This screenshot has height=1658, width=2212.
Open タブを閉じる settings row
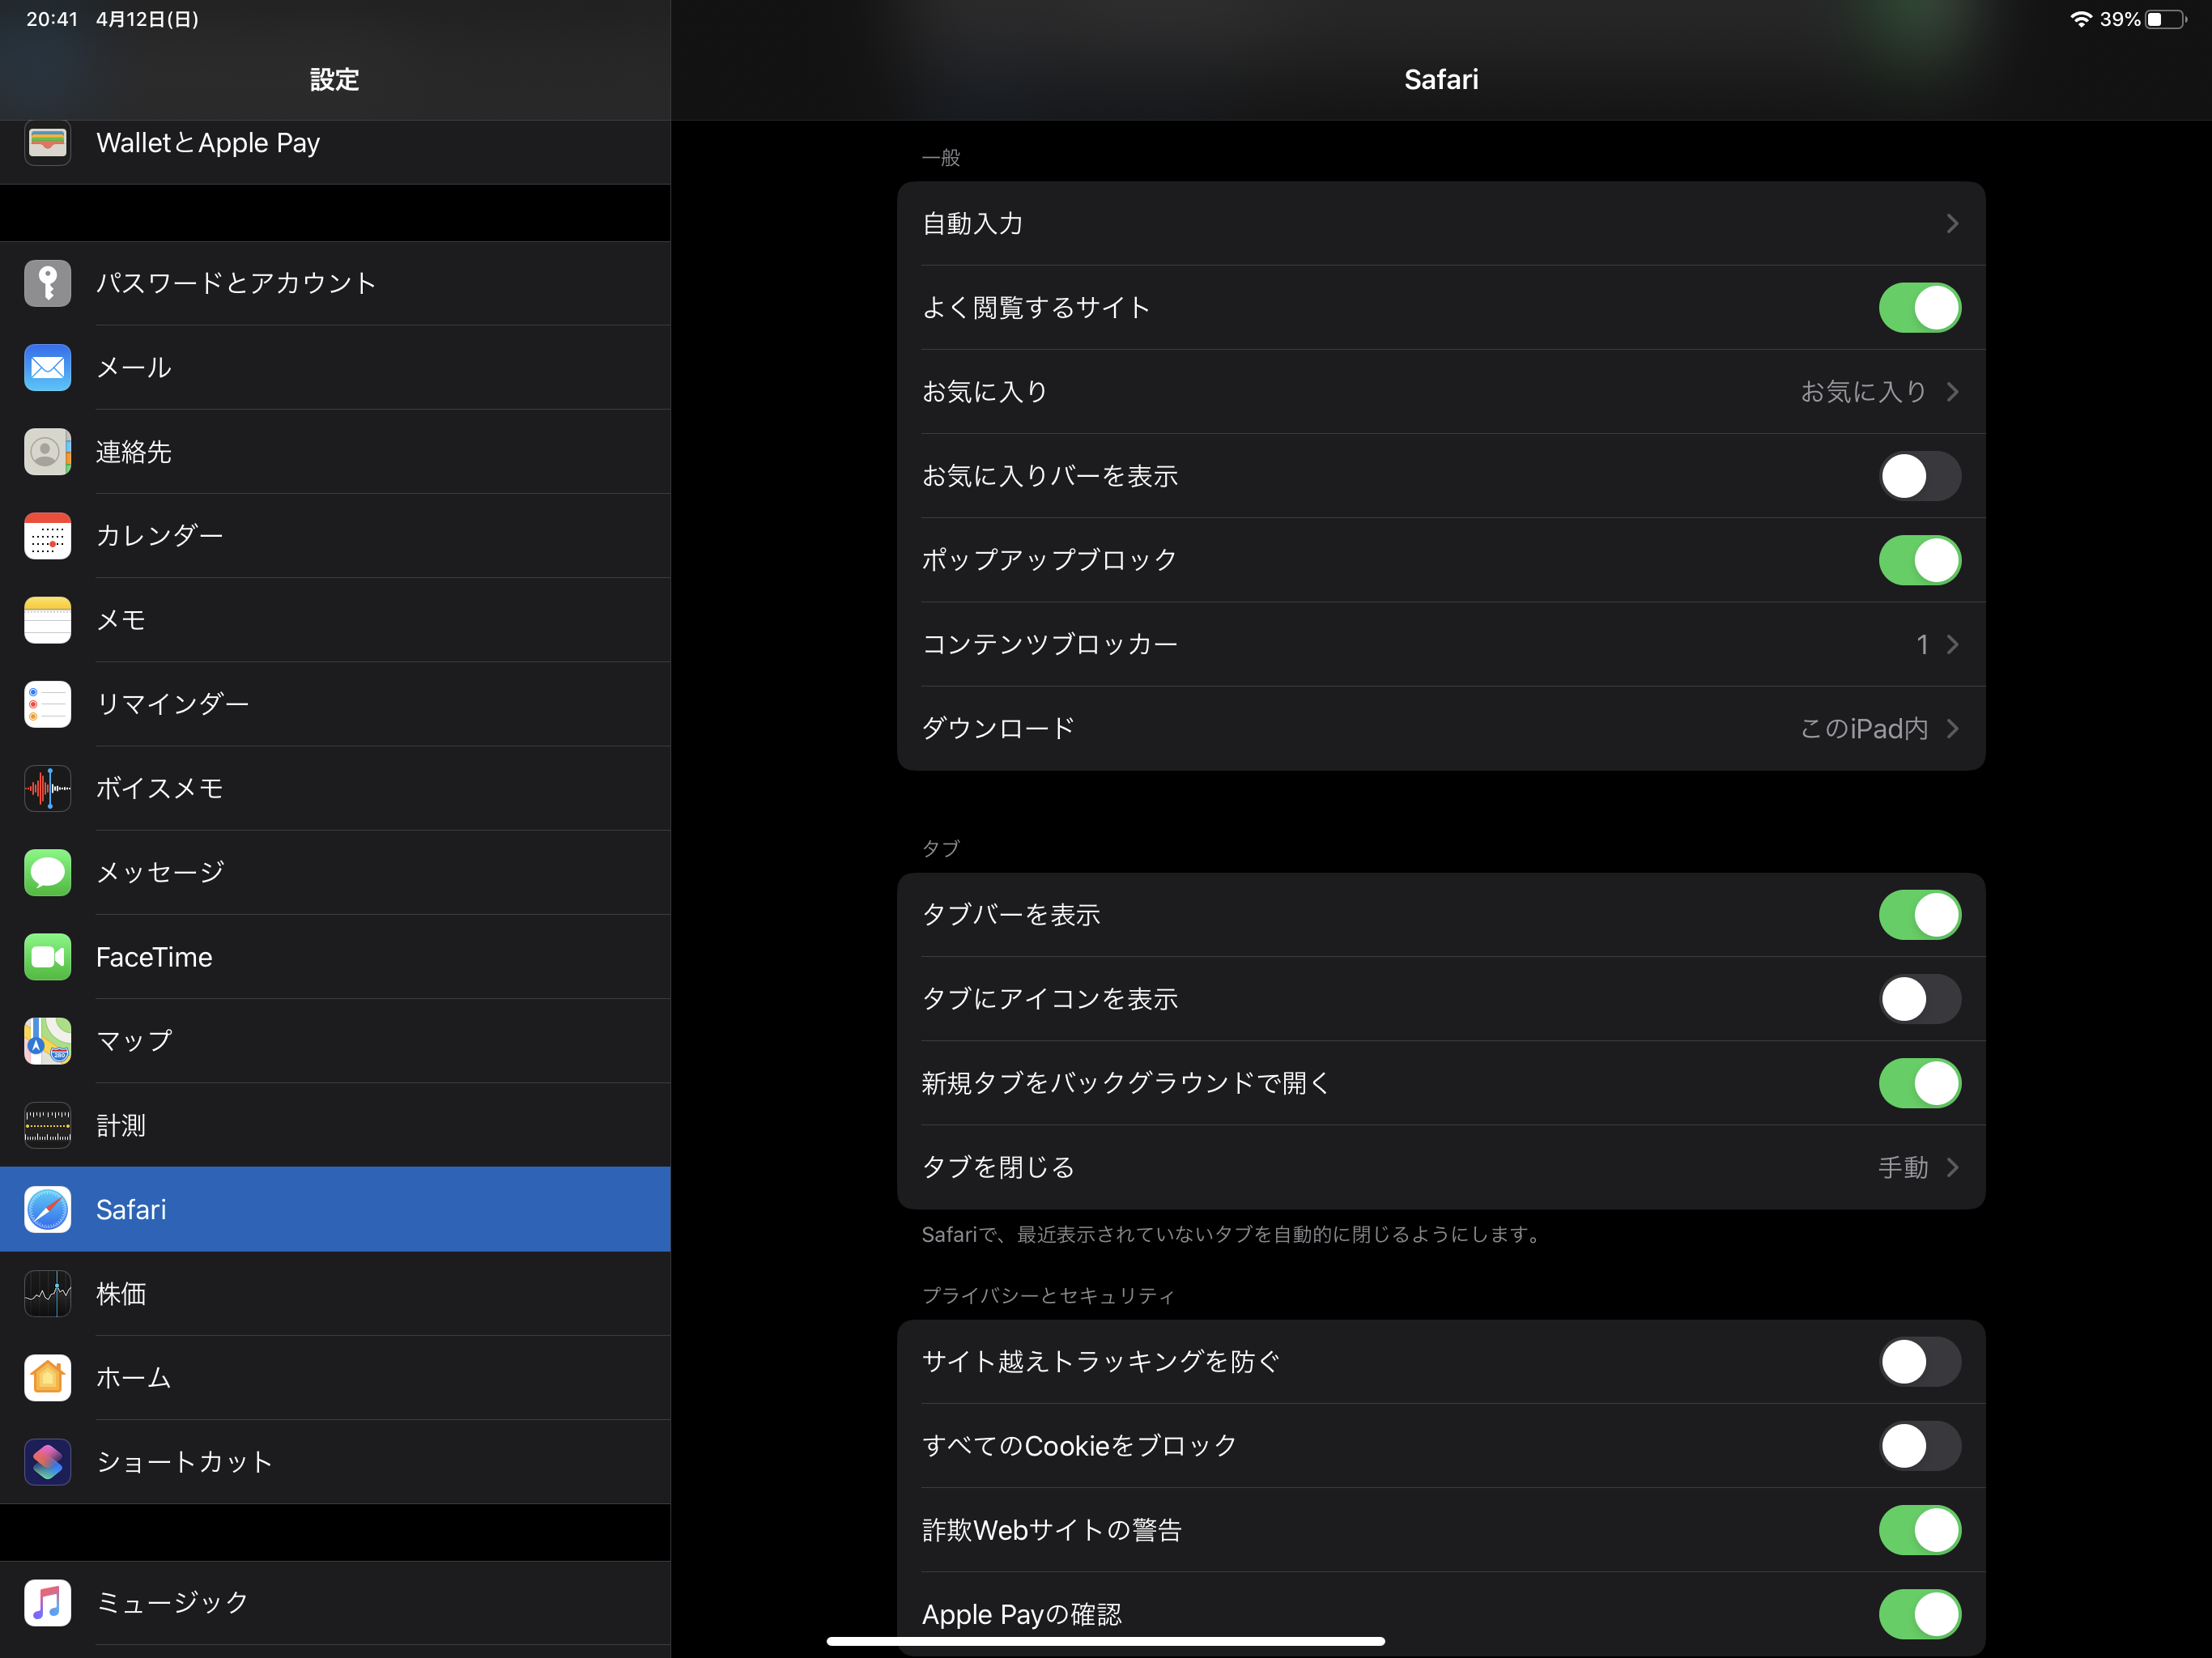coord(1441,1167)
